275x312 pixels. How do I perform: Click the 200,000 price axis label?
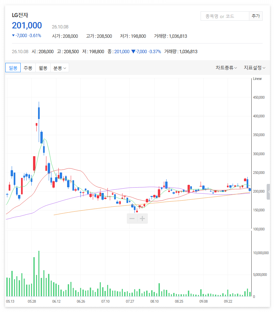point(259,191)
